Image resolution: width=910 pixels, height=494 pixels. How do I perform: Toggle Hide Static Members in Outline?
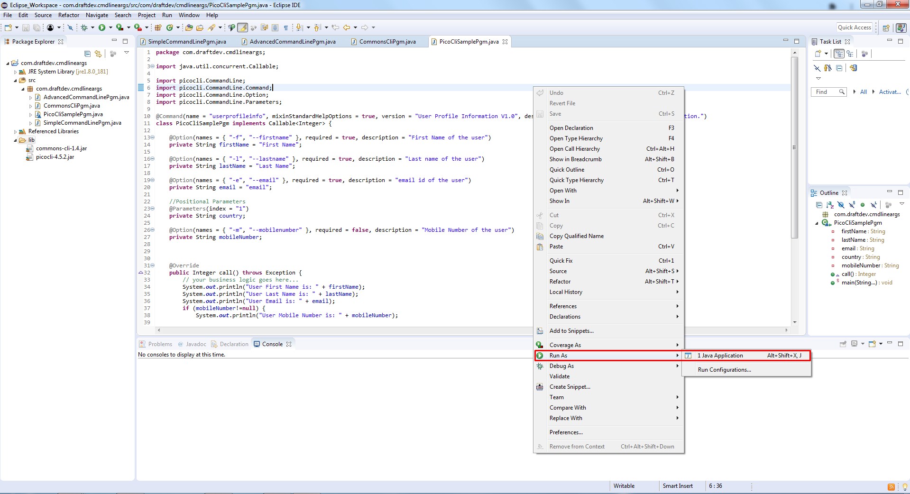point(852,205)
